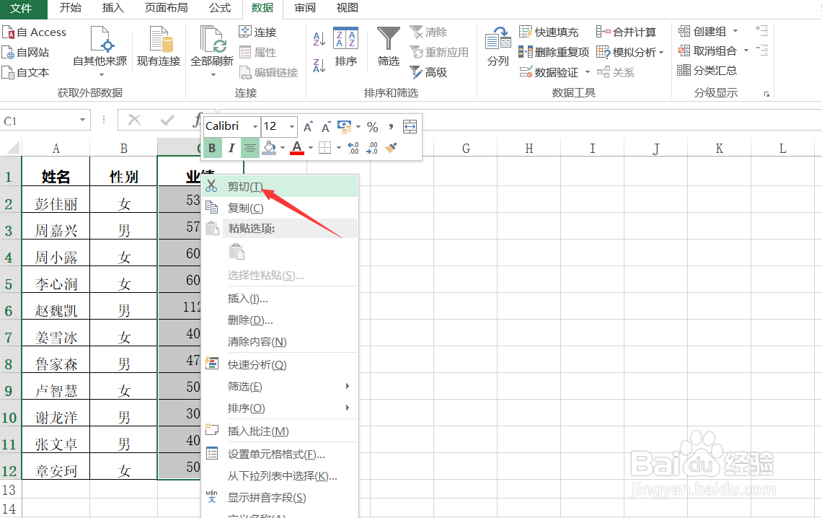Increase font size in mini toolbar
Viewport: 822px width, 518px height.
tap(309, 127)
